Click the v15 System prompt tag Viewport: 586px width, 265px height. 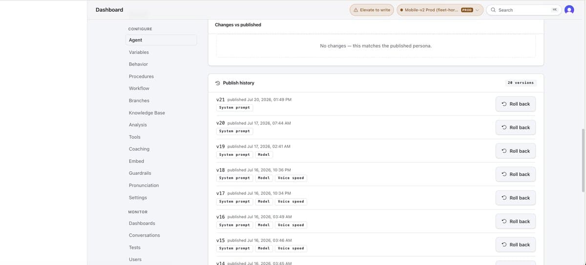[x=234, y=248]
